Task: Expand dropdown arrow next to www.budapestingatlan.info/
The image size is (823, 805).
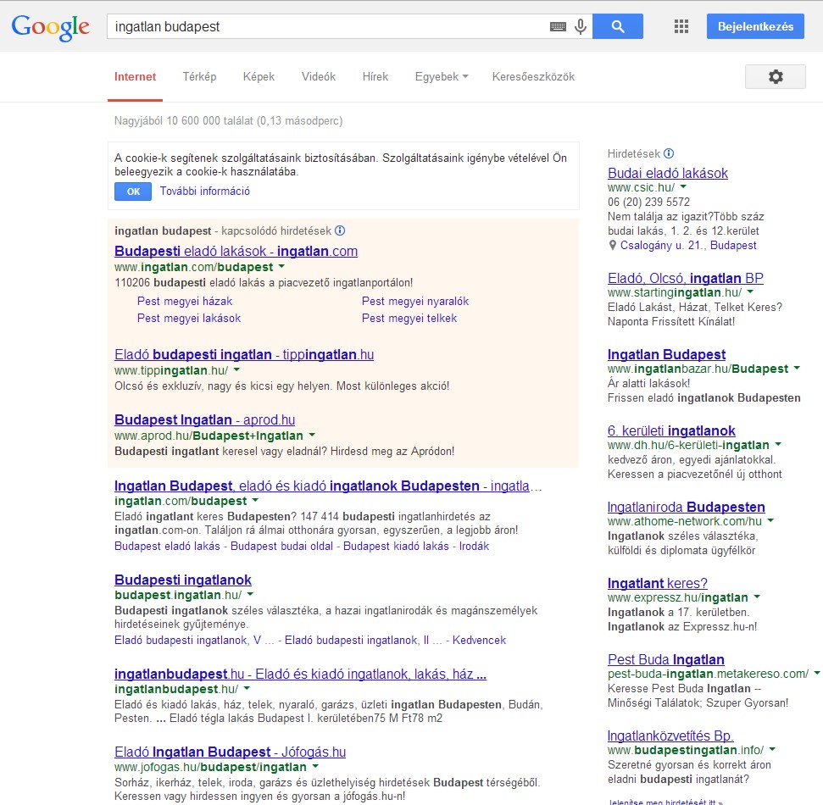Action: [773, 749]
